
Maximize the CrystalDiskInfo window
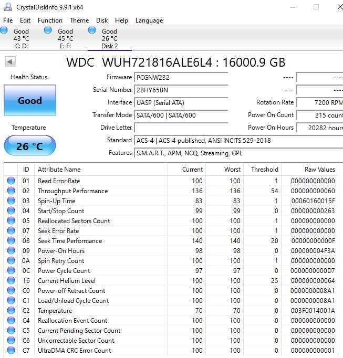tap(316, 7)
